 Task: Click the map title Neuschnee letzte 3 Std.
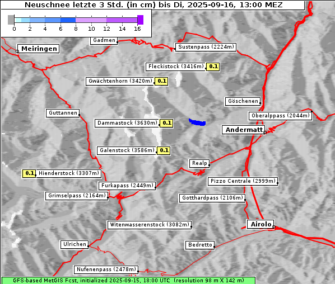click(x=153, y=4)
